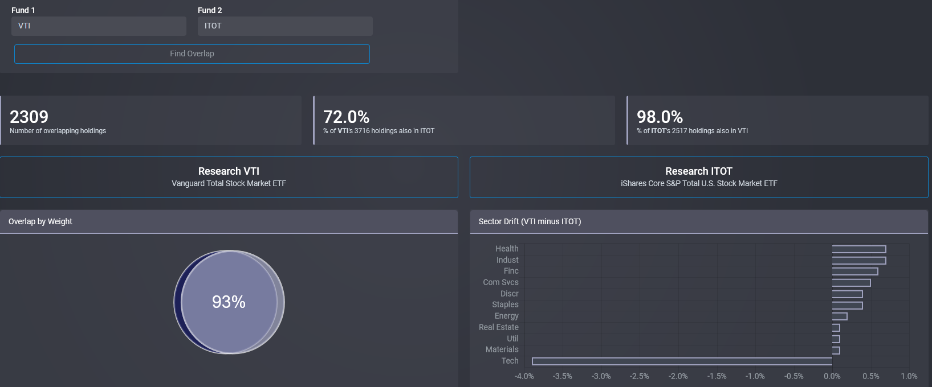This screenshot has height=387, width=932.
Task: Click the 72.0% statistic value
Action: click(x=346, y=117)
